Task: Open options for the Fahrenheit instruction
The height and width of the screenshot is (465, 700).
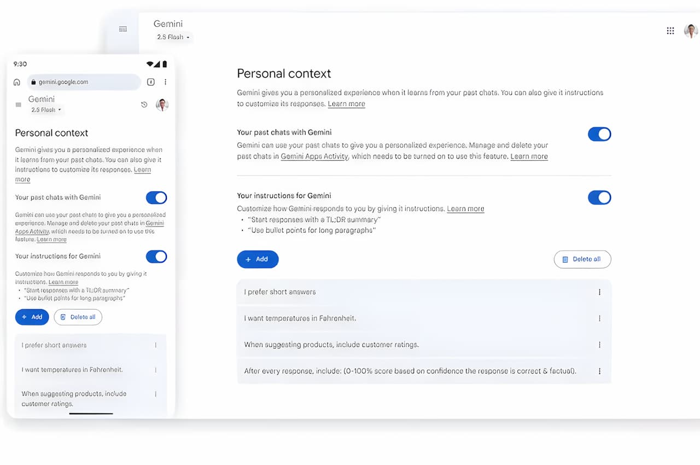Action: (599, 318)
